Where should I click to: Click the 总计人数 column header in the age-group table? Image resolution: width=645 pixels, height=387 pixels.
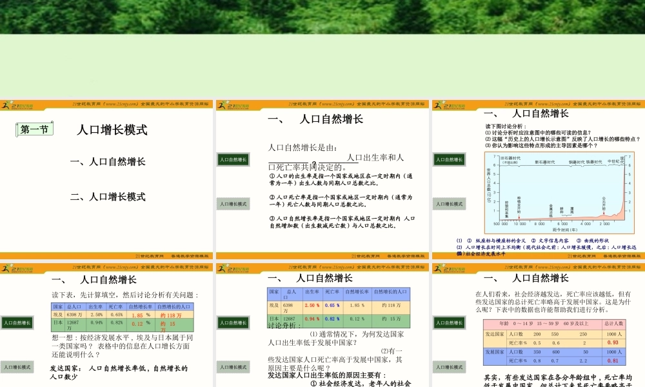[614, 324]
